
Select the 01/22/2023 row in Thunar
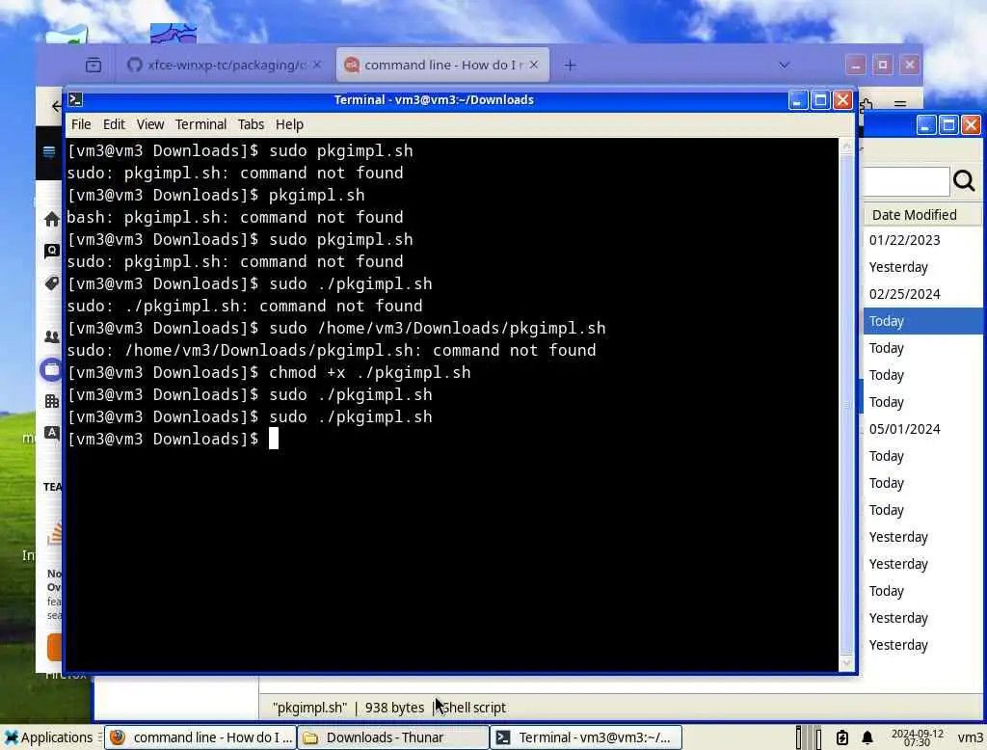922,240
